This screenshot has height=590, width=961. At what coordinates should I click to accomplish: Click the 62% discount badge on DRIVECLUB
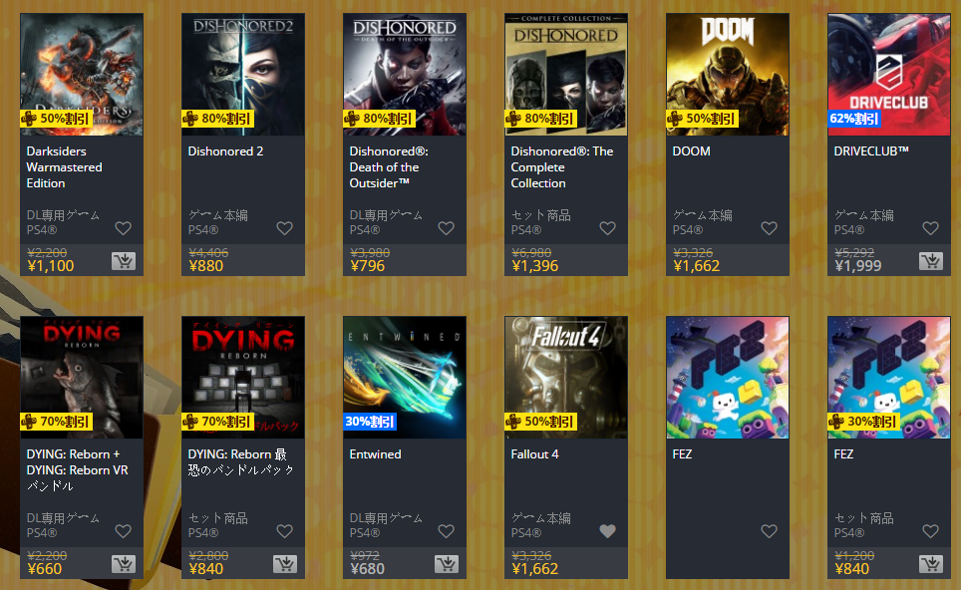point(854,119)
